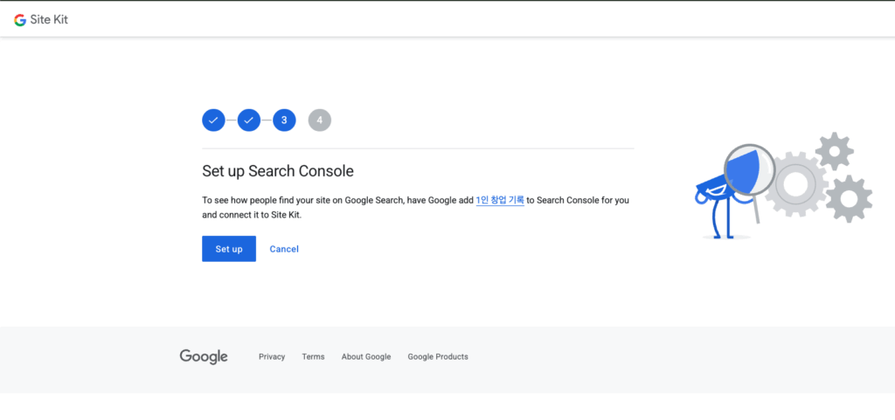Click the Google logo in the footer
The width and height of the screenshot is (895, 420).
(204, 356)
